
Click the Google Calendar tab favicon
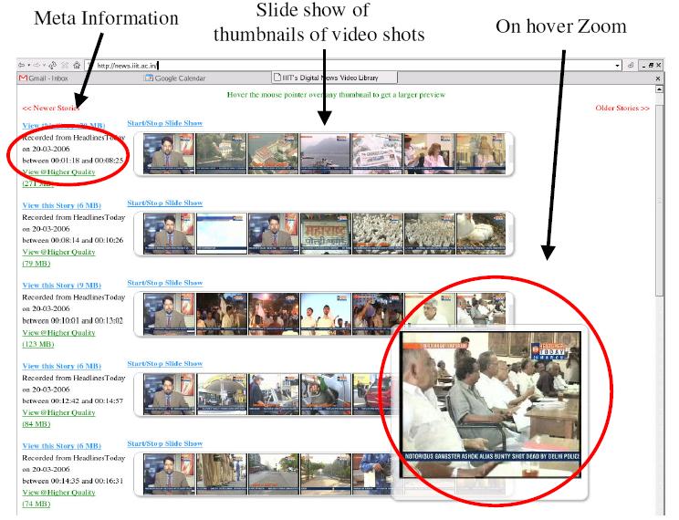(x=148, y=78)
